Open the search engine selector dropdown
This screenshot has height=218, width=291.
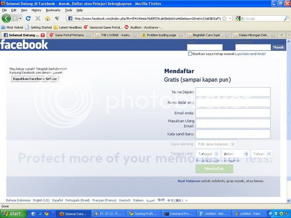pyautogui.click(x=240, y=18)
